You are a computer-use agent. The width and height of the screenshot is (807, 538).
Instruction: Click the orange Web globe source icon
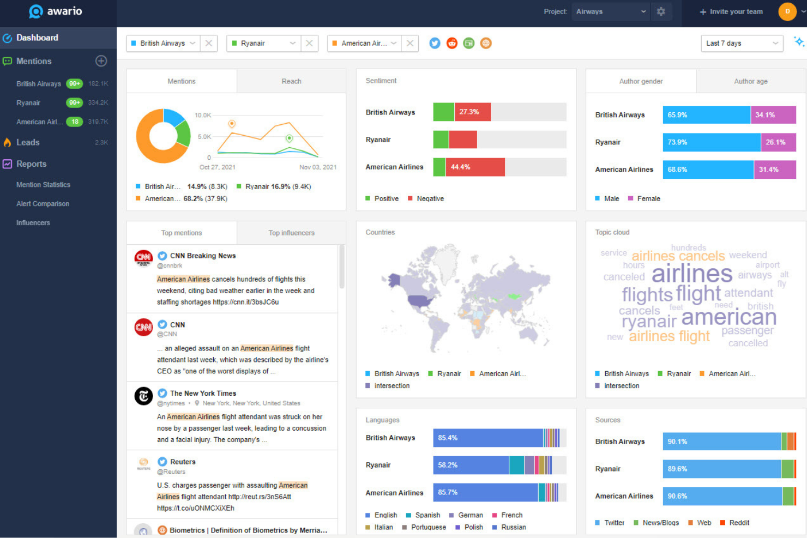(486, 43)
